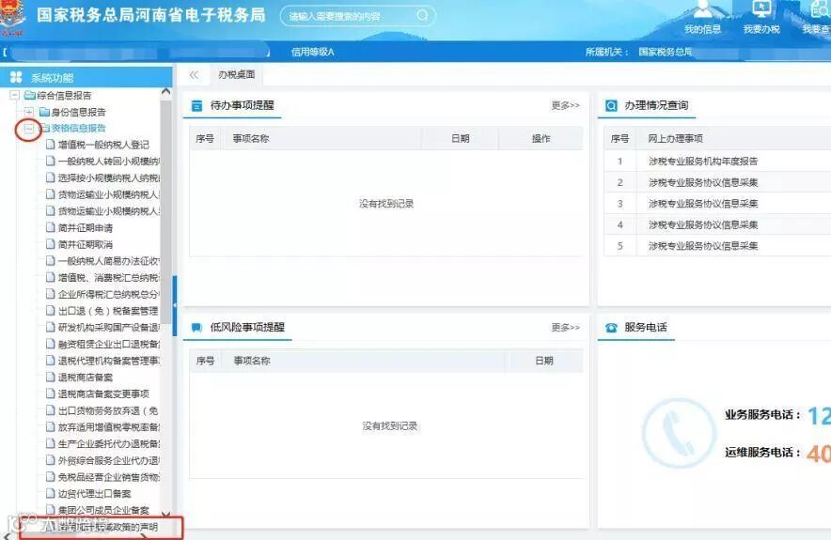Click 身份信息报告 folder icon
Screen dimensions: 831x540
[44, 113]
